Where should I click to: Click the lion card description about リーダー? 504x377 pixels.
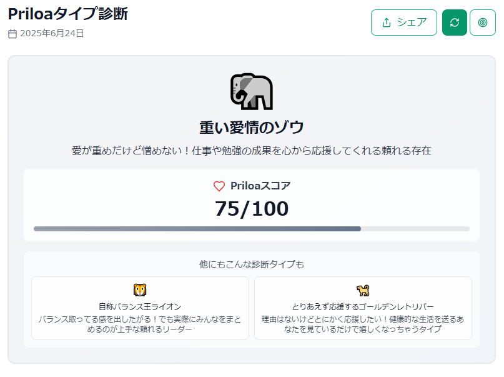coord(140,324)
